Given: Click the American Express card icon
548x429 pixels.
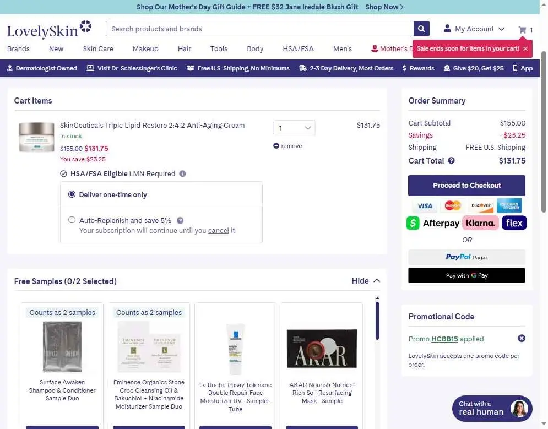Looking at the screenshot, I should (x=509, y=206).
